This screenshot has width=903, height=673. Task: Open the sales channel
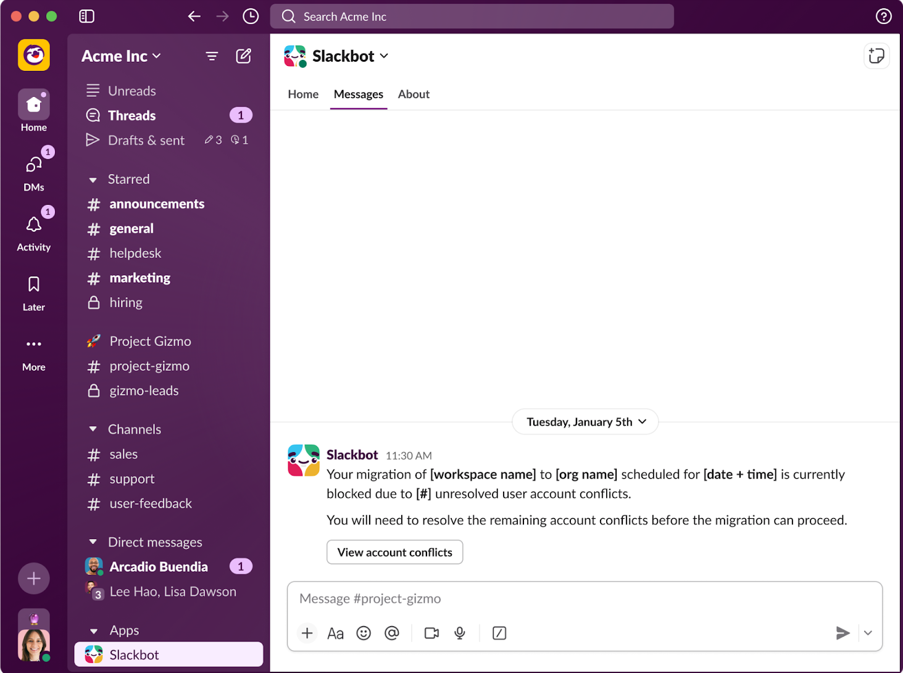click(x=169, y=454)
